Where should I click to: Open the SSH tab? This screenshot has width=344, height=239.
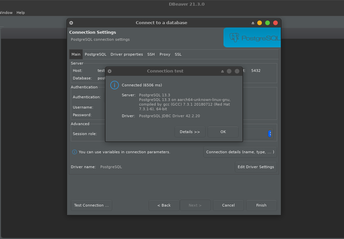tap(151, 54)
